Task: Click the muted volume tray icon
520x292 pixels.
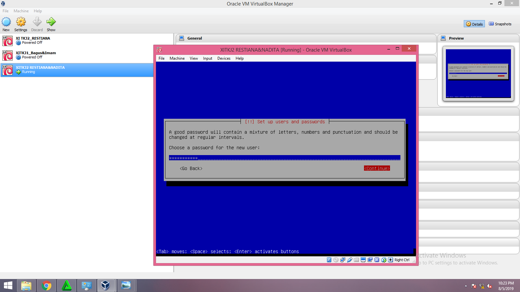Action: [489, 286]
